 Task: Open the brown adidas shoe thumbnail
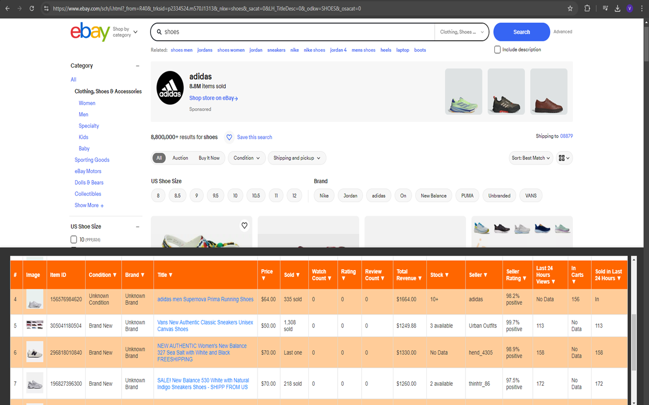coord(549,92)
